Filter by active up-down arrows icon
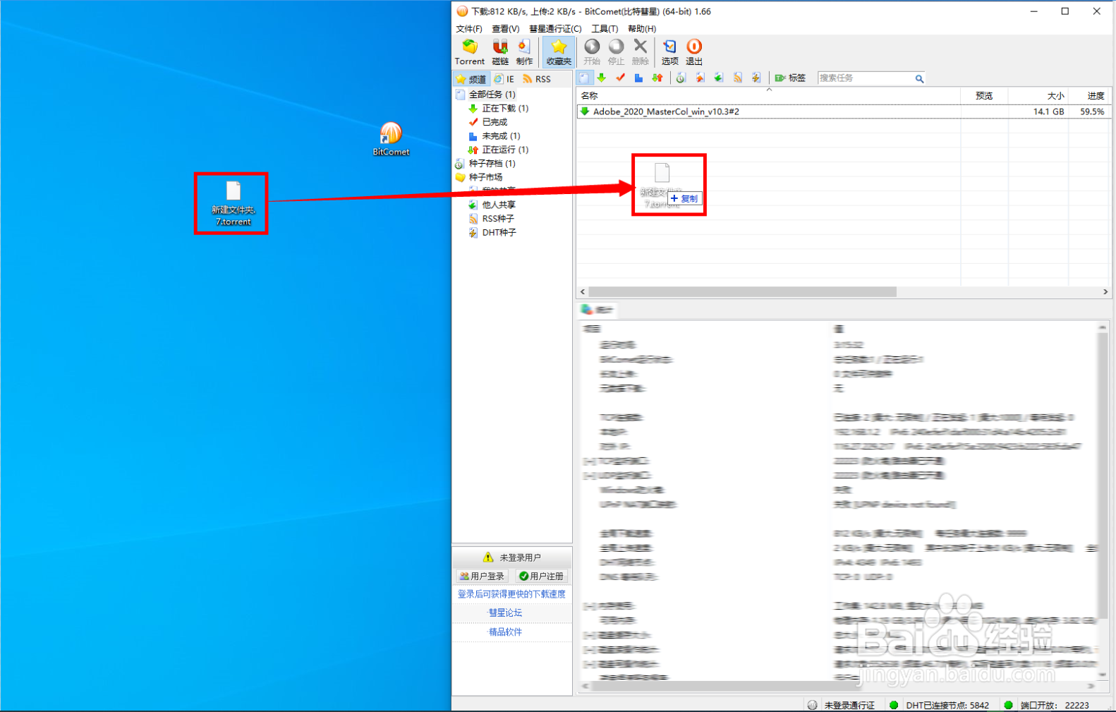 tap(657, 78)
